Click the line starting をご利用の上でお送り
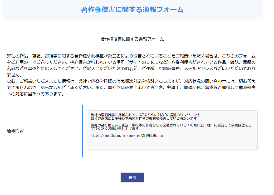Viewport: 274px width, 195px height. pyautogui.click(x=131, y=62)
